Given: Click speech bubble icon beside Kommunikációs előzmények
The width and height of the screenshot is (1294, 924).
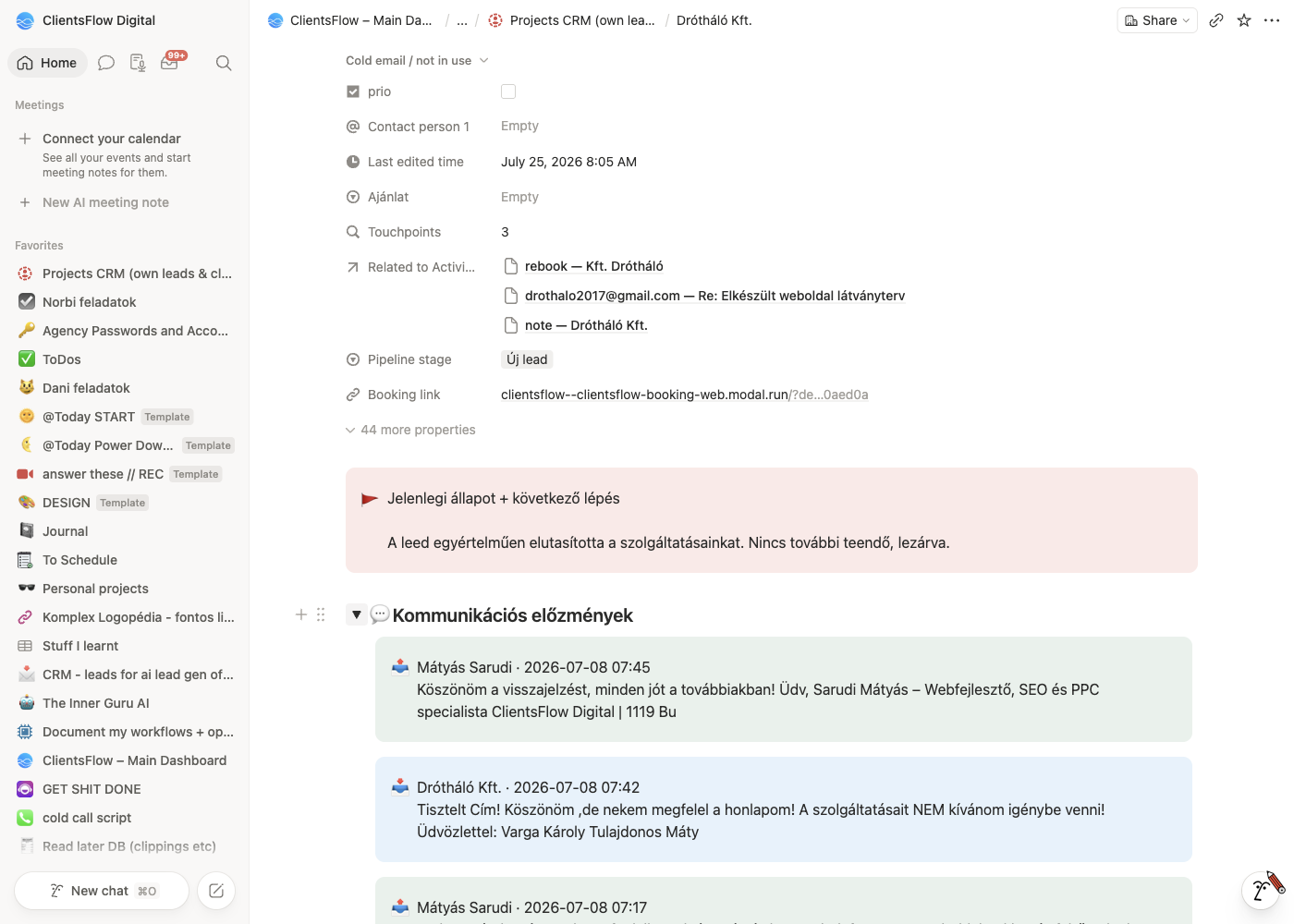Looking at the screenshot, I should point(380,614).
